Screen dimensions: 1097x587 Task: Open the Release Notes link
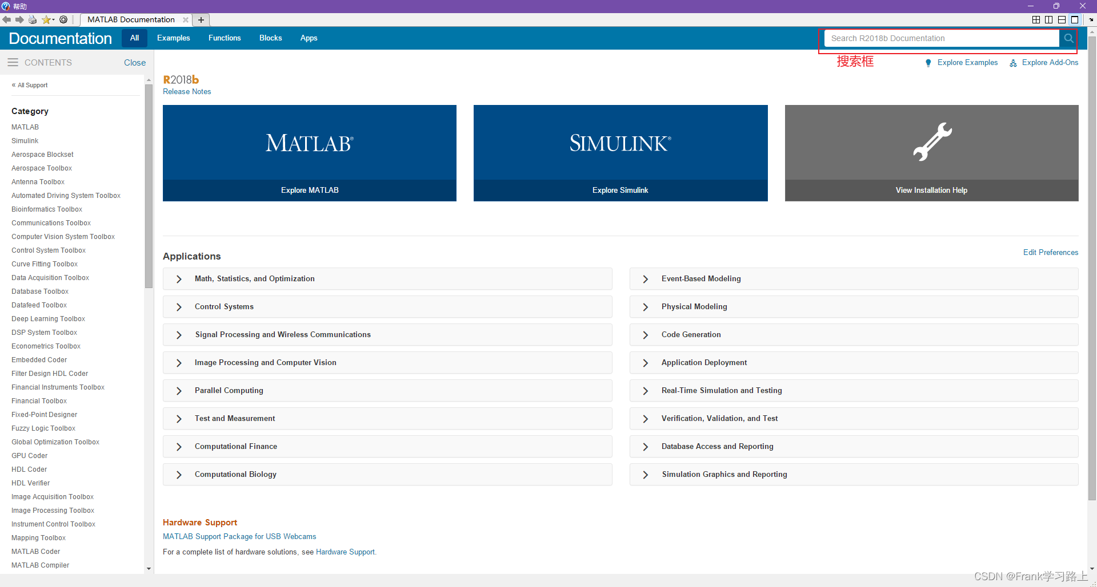pyautogui.click(x=187, y=91)
